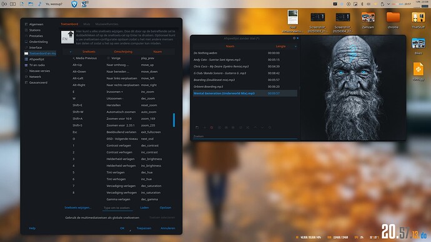The width and height of the screenshot is (431, 242).
Task: Select the Media Previous play_prev row
Action: pos(118,58)
